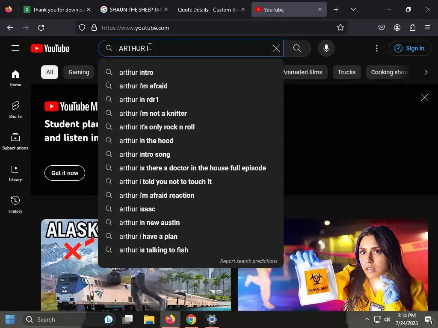The image size is (438, 328).
Task: Go back with Firefox back arrow
Action: coord(10,28)
